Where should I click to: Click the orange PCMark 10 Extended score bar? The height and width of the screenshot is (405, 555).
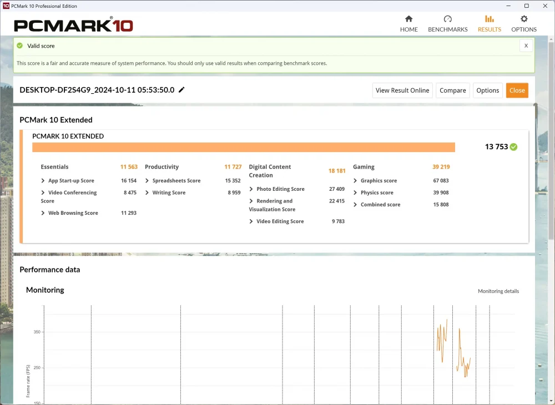tap(244, 147)
